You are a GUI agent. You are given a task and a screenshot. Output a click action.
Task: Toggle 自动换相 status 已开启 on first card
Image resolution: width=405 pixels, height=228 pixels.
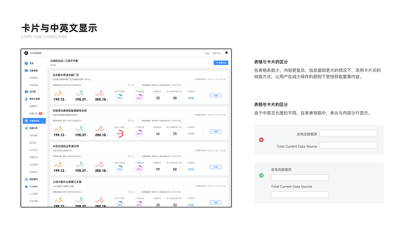click(x=190, y=98)
